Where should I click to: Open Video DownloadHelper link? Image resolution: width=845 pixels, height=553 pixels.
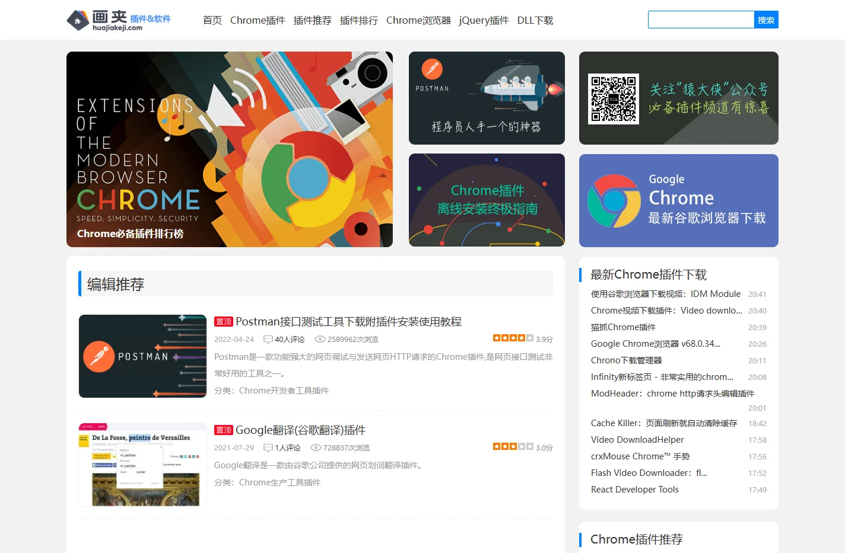pos(637,440)
